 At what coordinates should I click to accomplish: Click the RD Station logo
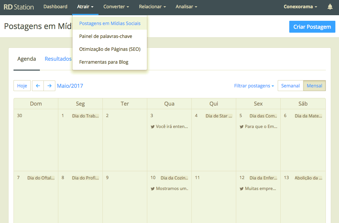point(19,7)
